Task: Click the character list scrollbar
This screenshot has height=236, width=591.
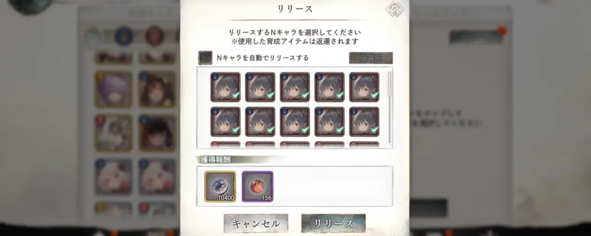Action: [x=390, y=107]
